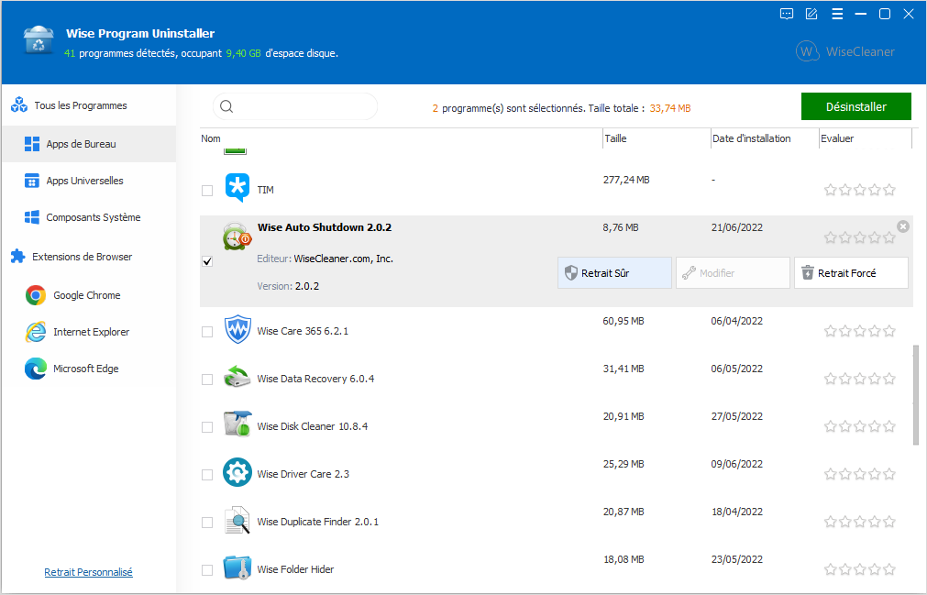This screenshot has width=927, height=595.
Task: Click the green Désinstaller button
Action: [x=856, y=106]
